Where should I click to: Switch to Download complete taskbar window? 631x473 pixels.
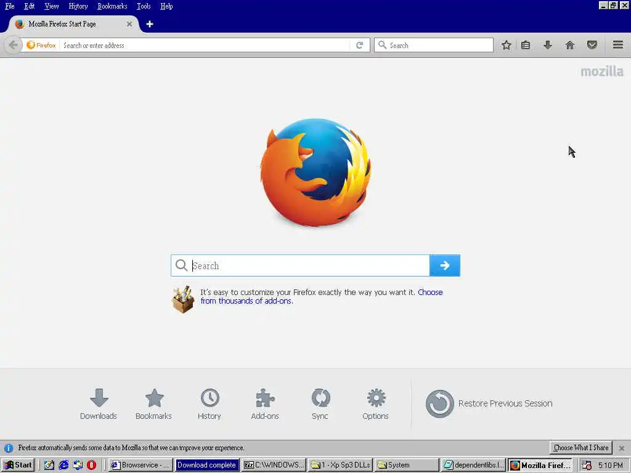click(207, 465)
